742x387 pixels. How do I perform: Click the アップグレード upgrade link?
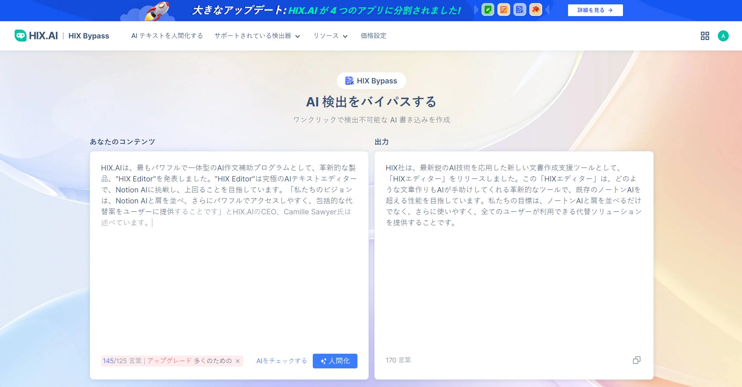tap(170, 361)
